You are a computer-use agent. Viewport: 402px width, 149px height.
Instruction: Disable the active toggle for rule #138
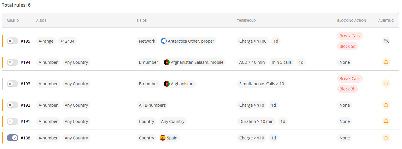12,138
